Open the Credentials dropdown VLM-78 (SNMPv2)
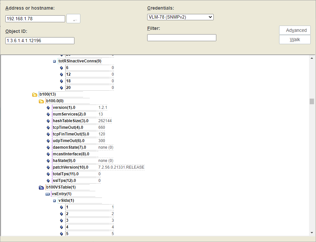This screenshot has height=242, width=316. (x=180, y=17)
